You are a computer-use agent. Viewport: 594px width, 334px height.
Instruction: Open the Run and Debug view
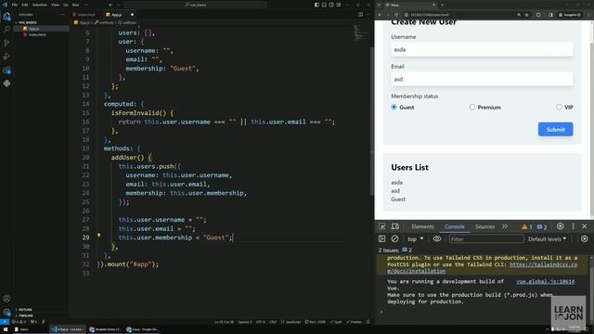click(x=6, y=57)
